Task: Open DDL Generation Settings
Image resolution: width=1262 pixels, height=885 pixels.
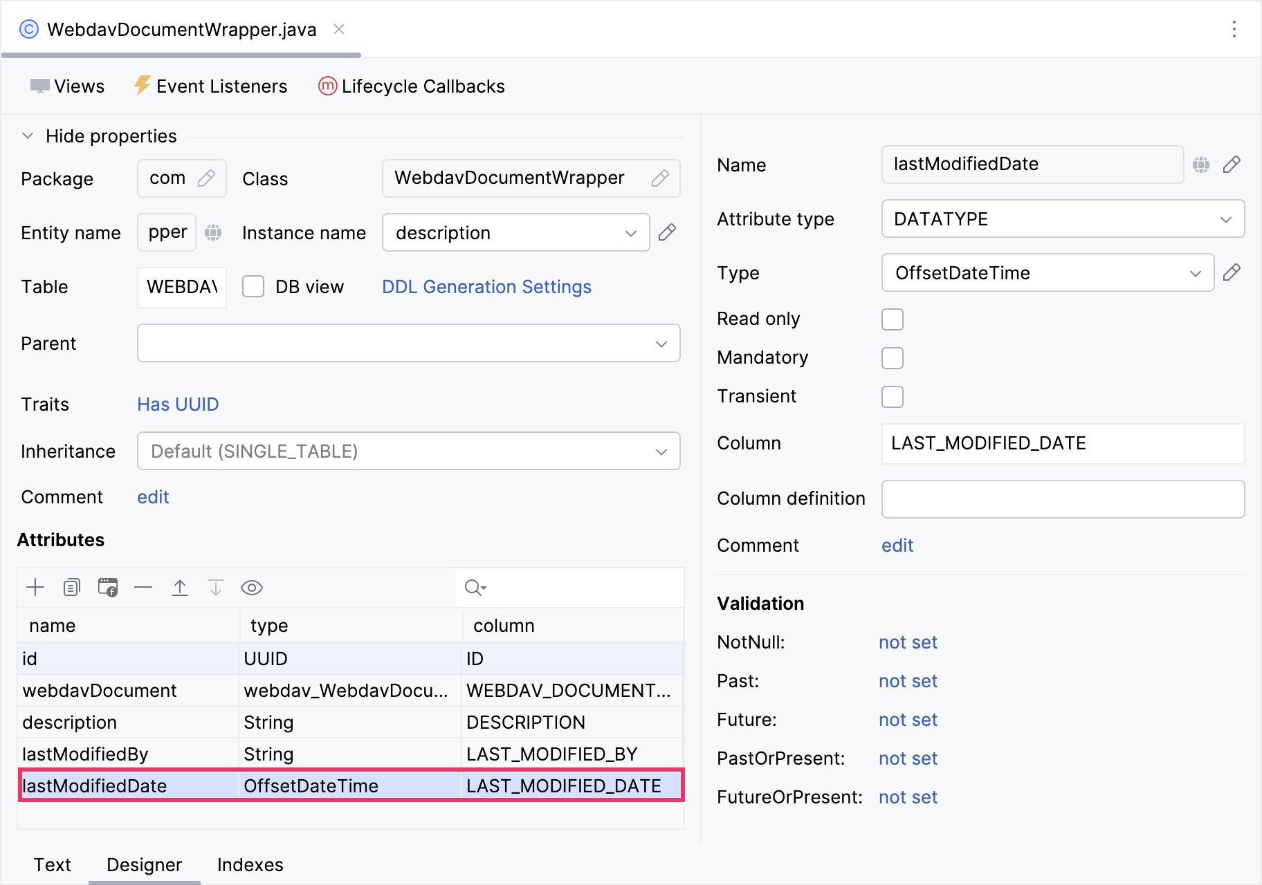Action: 486,286
